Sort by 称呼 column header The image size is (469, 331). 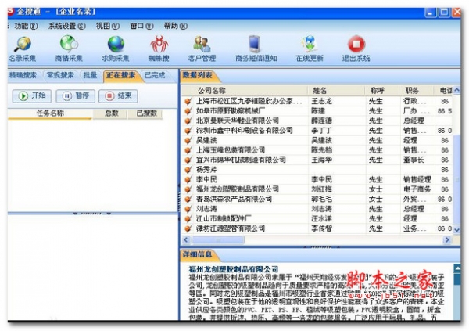(382, 91)
